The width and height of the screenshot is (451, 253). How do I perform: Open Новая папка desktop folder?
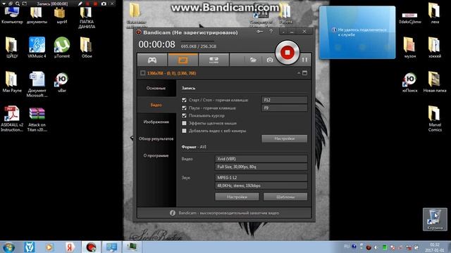pos(435,82)
